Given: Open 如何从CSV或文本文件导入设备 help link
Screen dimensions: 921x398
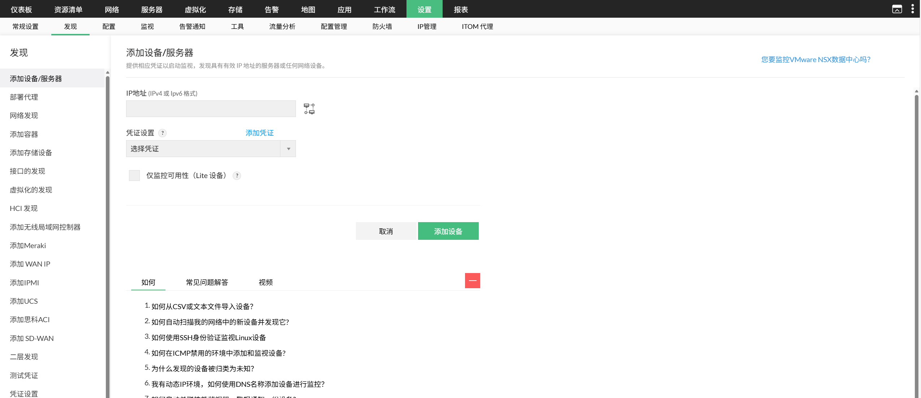Looking at the screenshot, I should tap(202, 307).
